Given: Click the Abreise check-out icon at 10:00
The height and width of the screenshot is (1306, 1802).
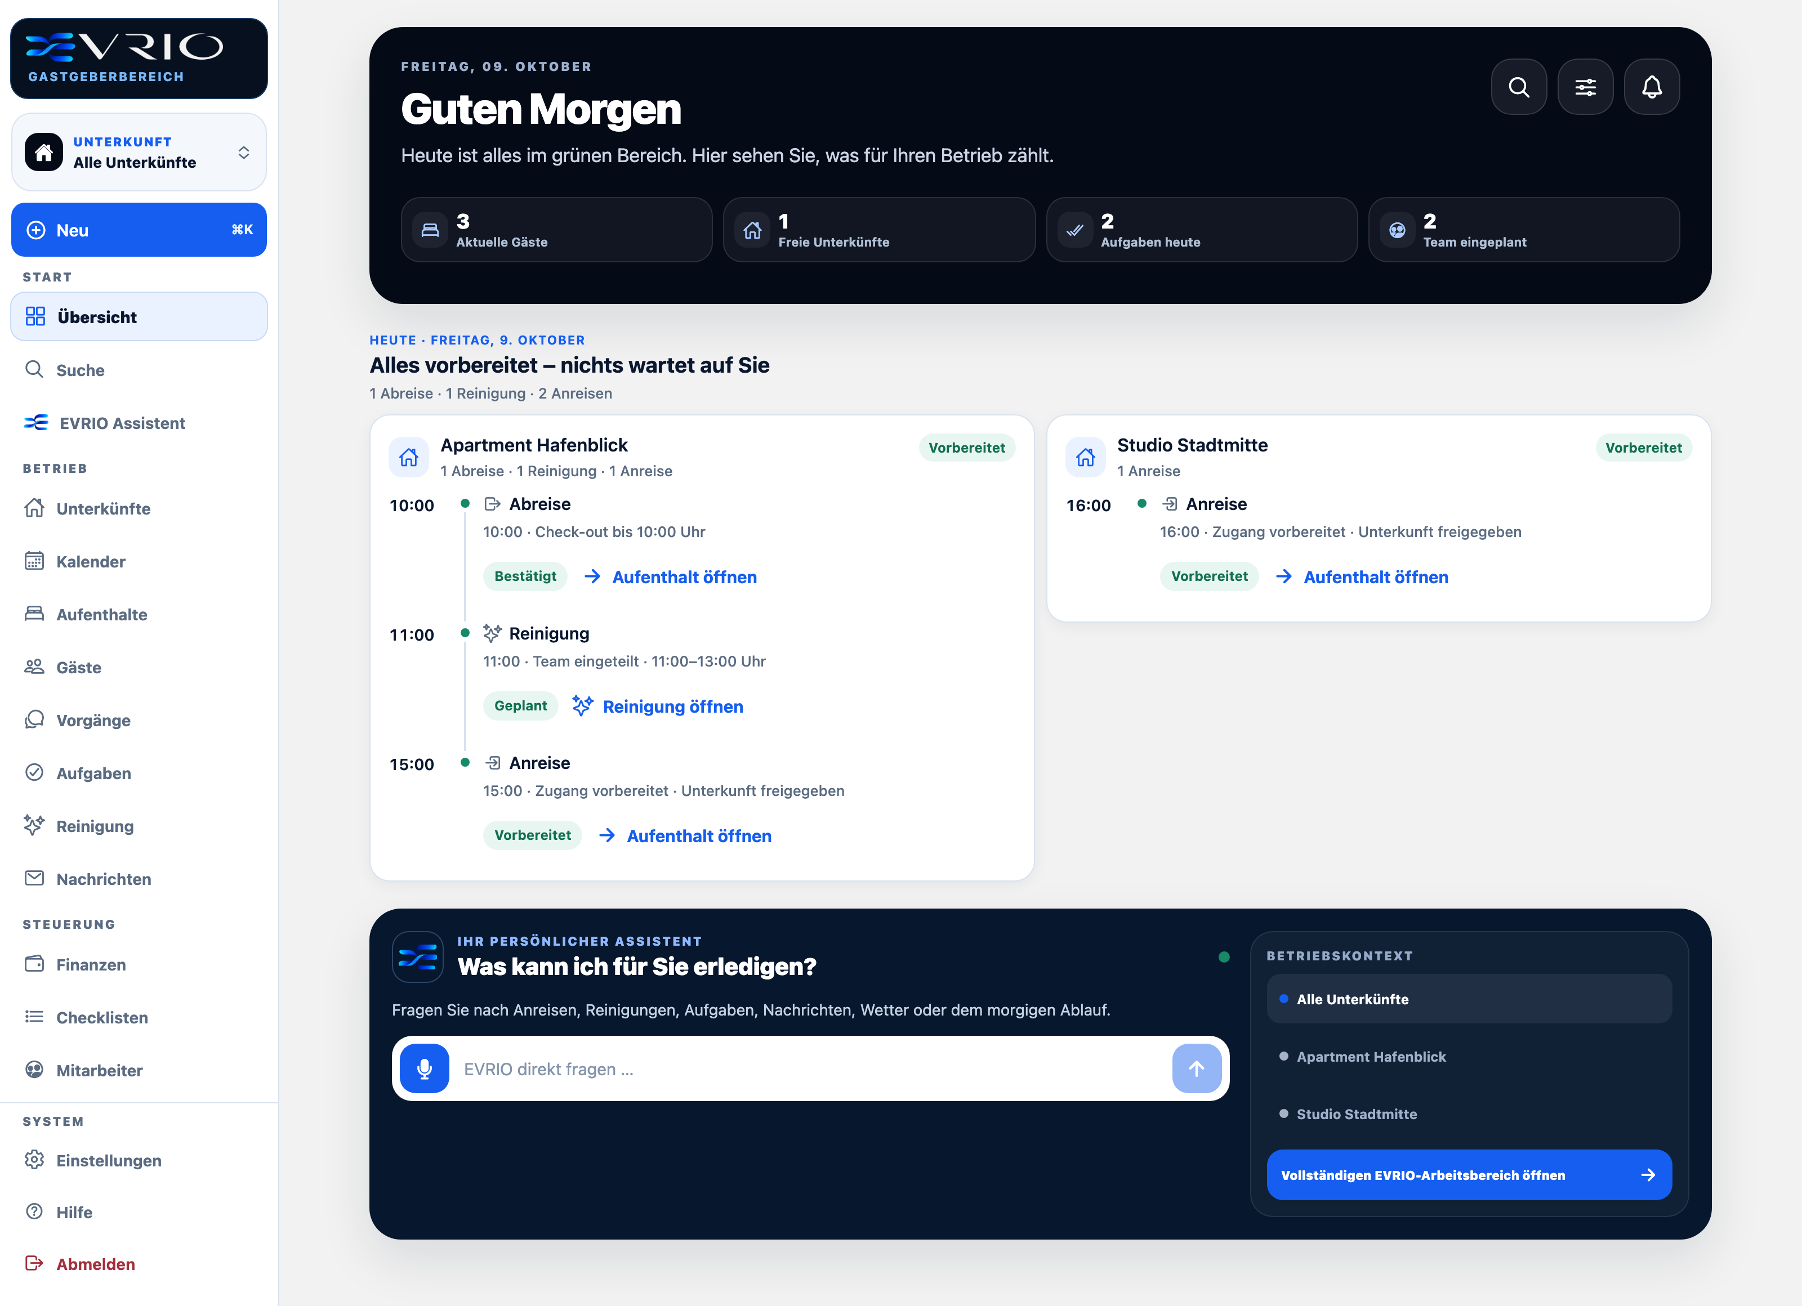Looking at the screenshot, I should [x=493, y=504].
